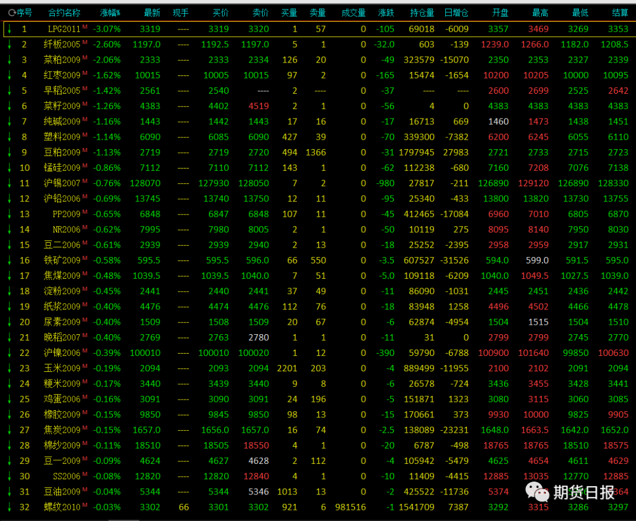Select contract 玉米2009
636x521 pixels.
(x=62, y=368)
